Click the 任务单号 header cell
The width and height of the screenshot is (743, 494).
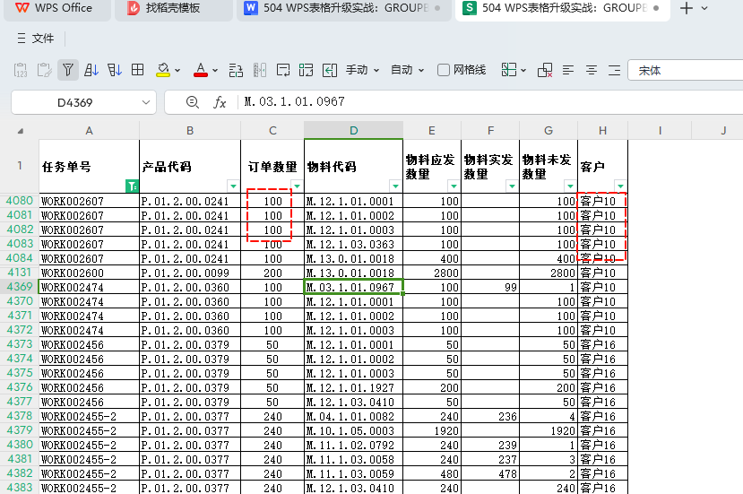[x=89, y=167]
